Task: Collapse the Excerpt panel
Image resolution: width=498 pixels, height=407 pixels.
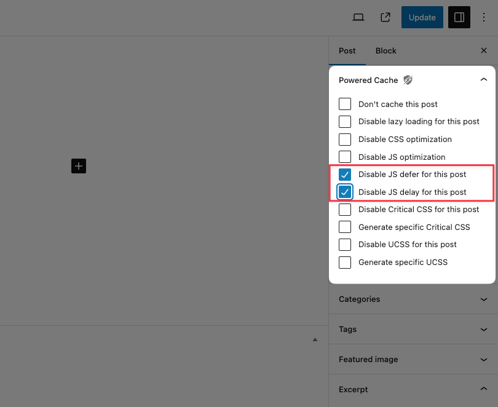Action: (412, 389)
